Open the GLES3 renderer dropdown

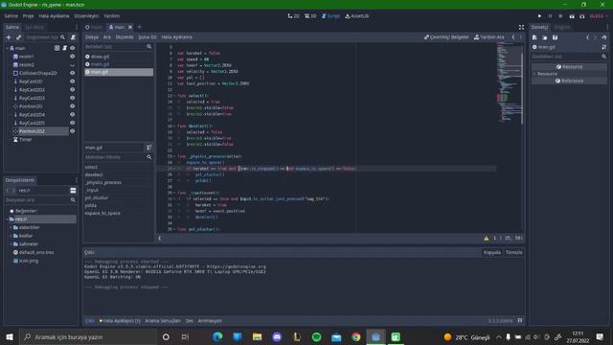click(x=599, y=16)
